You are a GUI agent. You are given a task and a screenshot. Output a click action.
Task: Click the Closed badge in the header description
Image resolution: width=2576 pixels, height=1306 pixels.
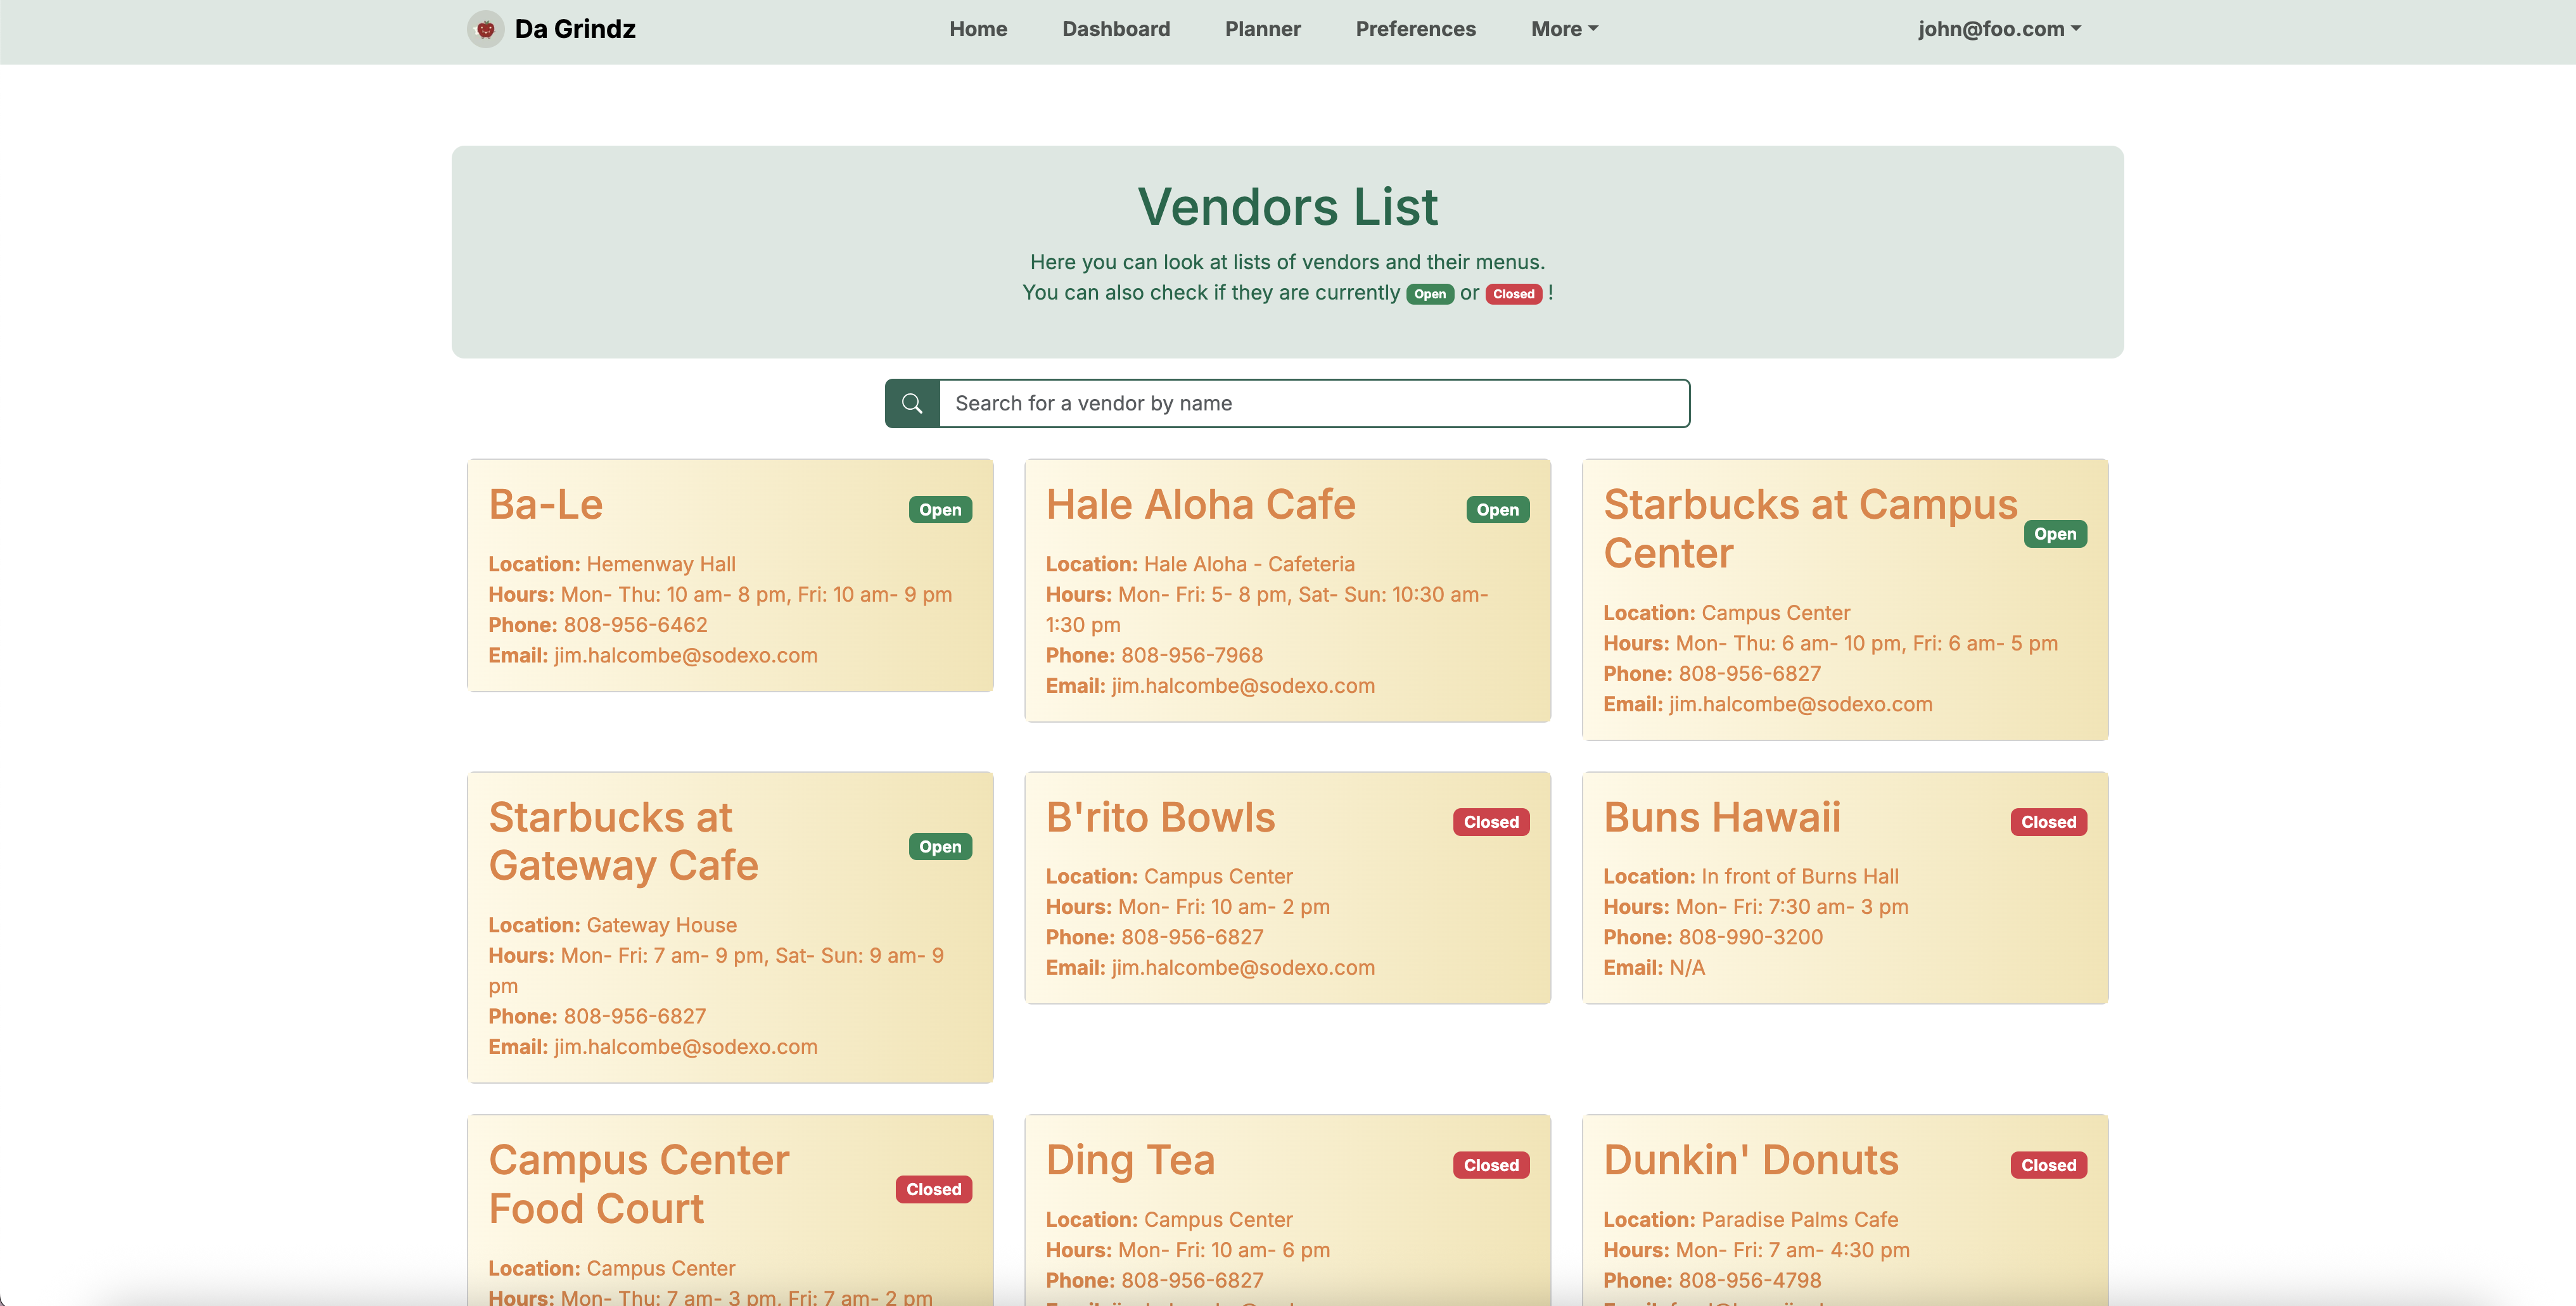[1513, 294]
